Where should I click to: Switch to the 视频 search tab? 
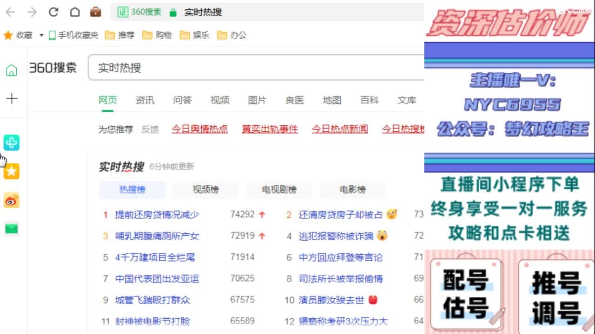point(219,100)
